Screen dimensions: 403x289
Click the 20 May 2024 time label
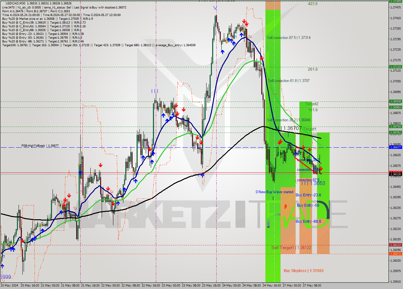pyautogui.click(x=9, y=286)
